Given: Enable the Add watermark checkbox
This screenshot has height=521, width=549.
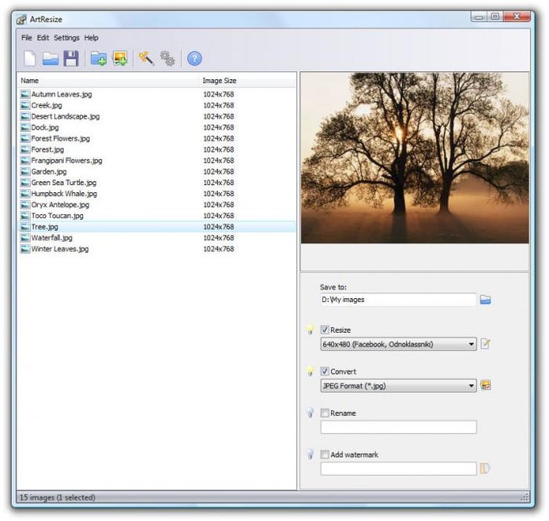Looking at the screenshot, I should click(325, 455).
